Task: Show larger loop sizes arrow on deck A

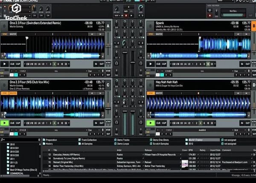Action: 69,64
